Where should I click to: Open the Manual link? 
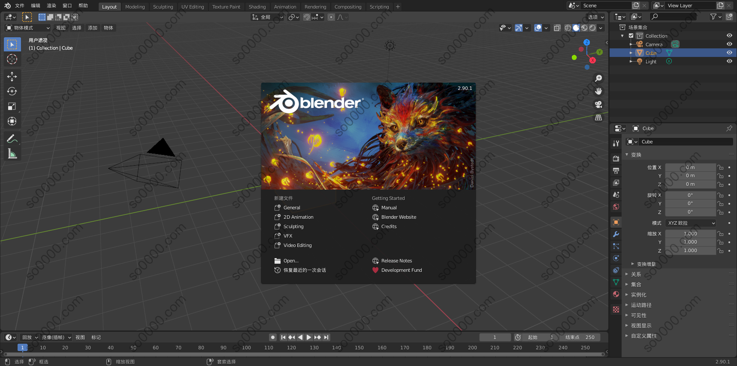pos(389,208)
